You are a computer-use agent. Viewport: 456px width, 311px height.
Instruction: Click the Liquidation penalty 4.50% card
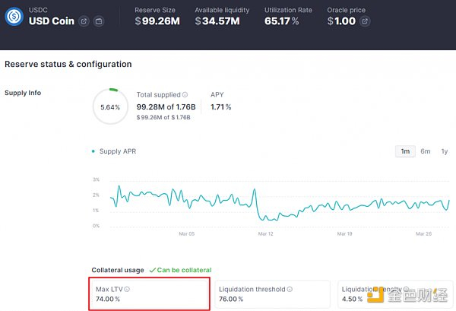395,294
